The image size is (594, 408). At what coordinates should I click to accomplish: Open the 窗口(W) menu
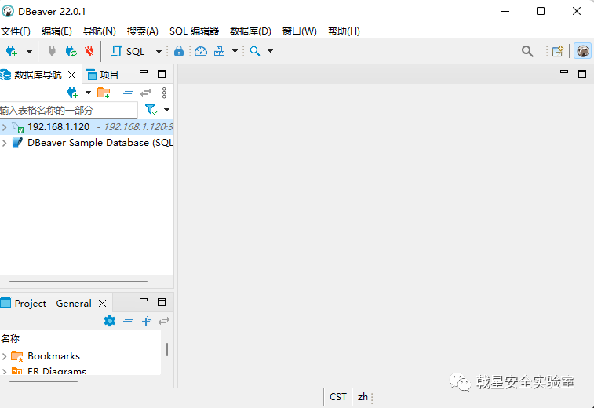coord(299,31)
